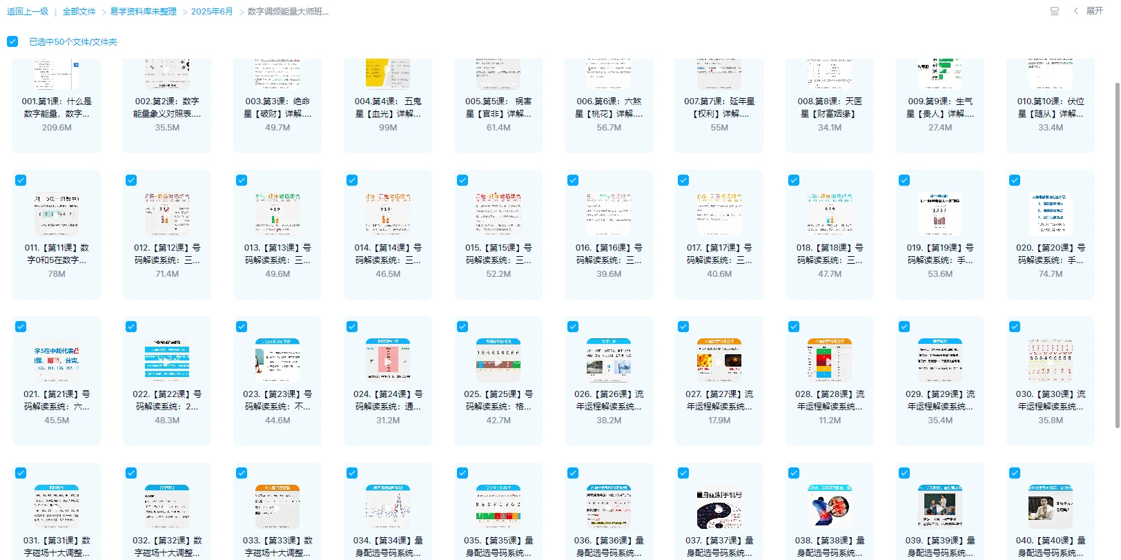This screenshot has height=560, width=1121.
Task: Click file name 003.第3课：绝命星
Action: 277,107
